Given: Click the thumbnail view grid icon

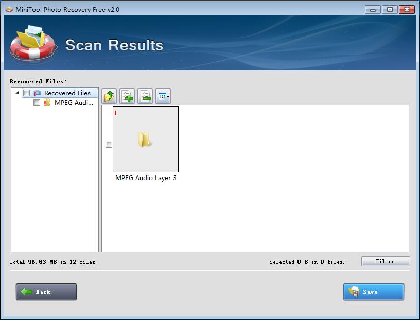Looking at the screenshot, I should coord(161,96).
